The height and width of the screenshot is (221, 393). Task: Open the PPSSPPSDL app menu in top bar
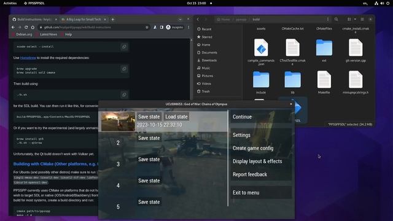coord(34,3)
